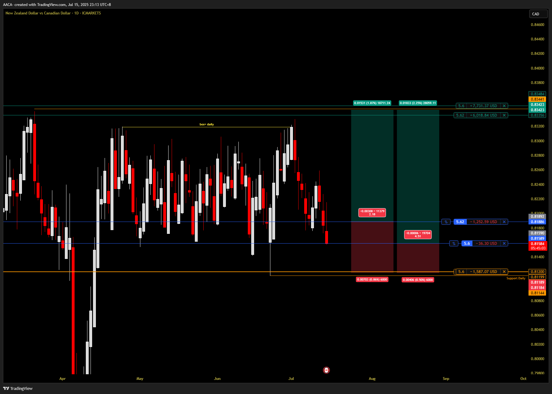Viewport: 552px width, 394px height.
Task: Select the 5.6 quantity on −36.30 USD position
Action: tap(467, 244)
